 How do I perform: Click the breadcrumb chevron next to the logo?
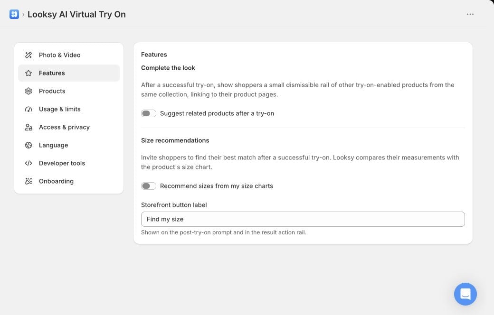click(23, 15)
